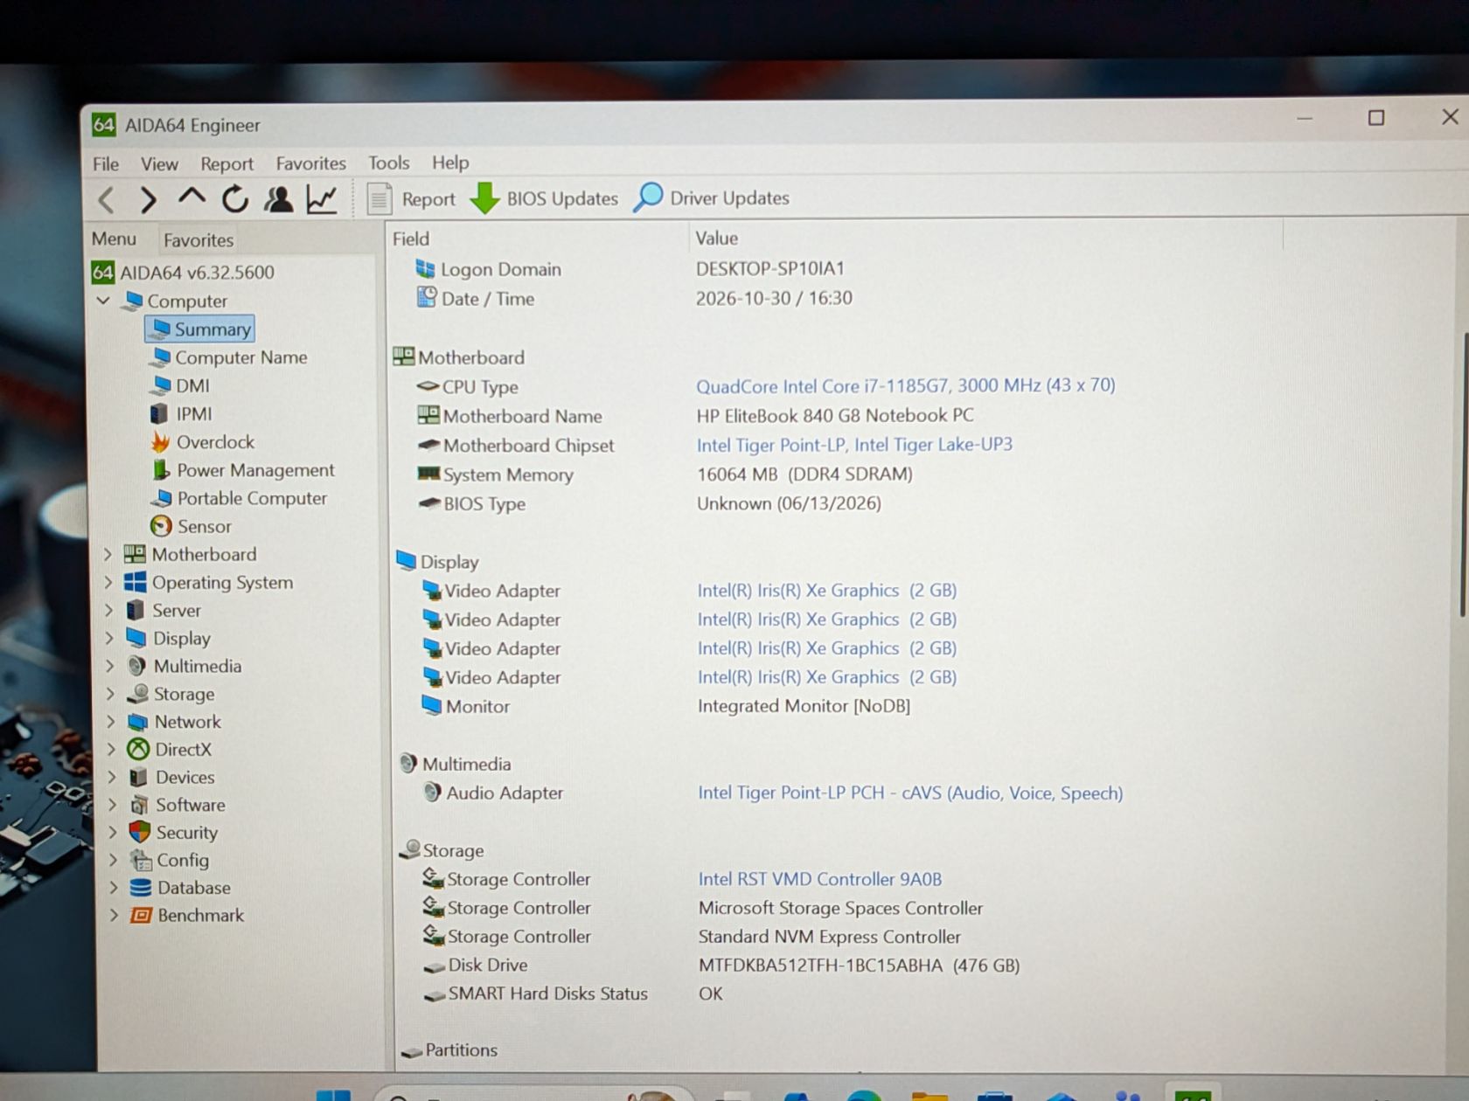This screenshot has height=1101, width=1469.
Task: Open the Report menu
Action: 226,163
